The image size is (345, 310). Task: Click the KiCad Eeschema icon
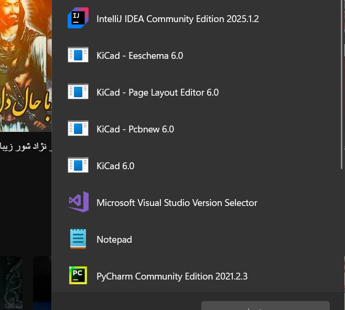tap(78, 56)
